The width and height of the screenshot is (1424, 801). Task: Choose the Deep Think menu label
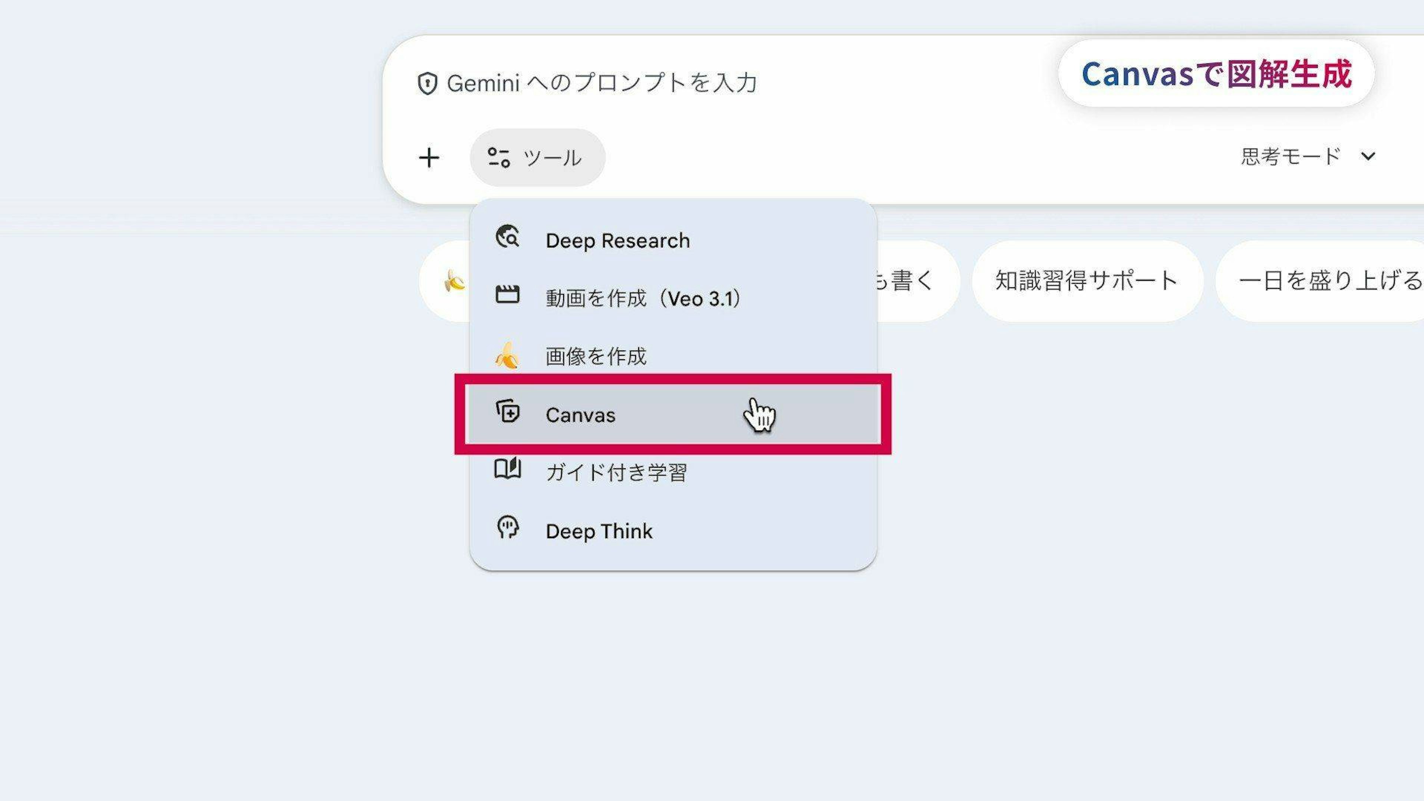[599, 531]
